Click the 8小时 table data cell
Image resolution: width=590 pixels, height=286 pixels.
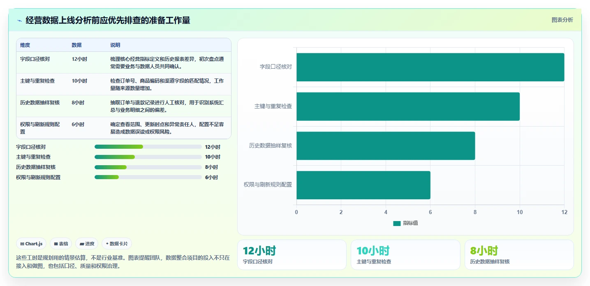pos(78,103)
